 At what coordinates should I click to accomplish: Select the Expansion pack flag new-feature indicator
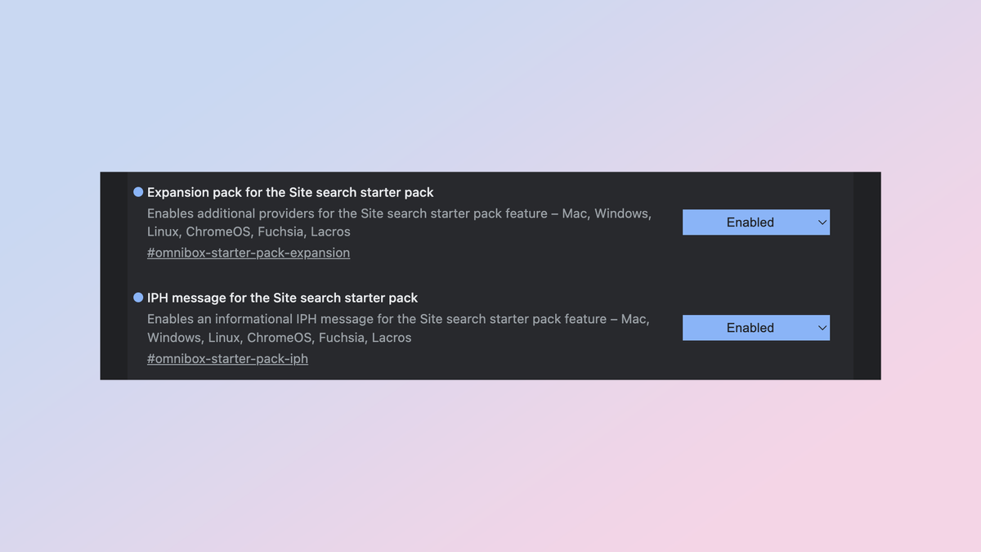pyautogui.click(x=137, y=191)
